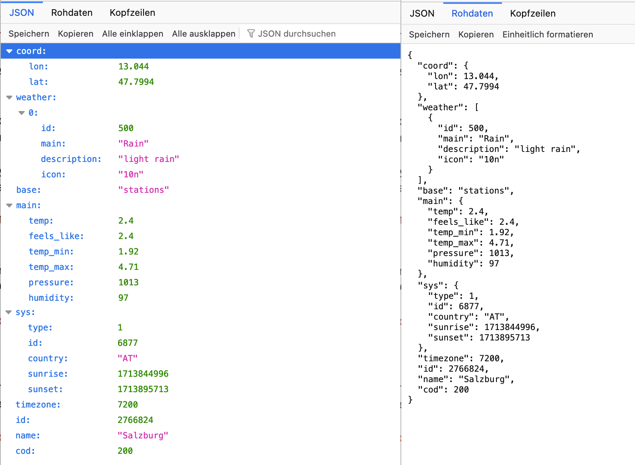Select the humidity key row
Viewport: 635px width, 465px height.
point(201,298)
